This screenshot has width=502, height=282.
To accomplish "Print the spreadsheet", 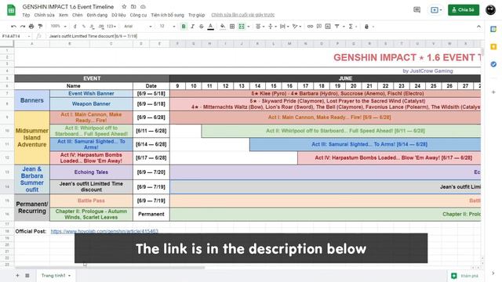I will [x=31, y=26].
